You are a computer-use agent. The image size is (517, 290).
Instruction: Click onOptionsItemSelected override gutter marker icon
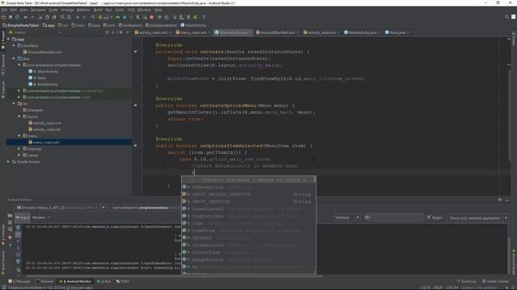point(136,146)
